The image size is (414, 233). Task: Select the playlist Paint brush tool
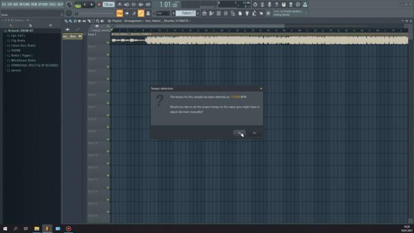71,21
